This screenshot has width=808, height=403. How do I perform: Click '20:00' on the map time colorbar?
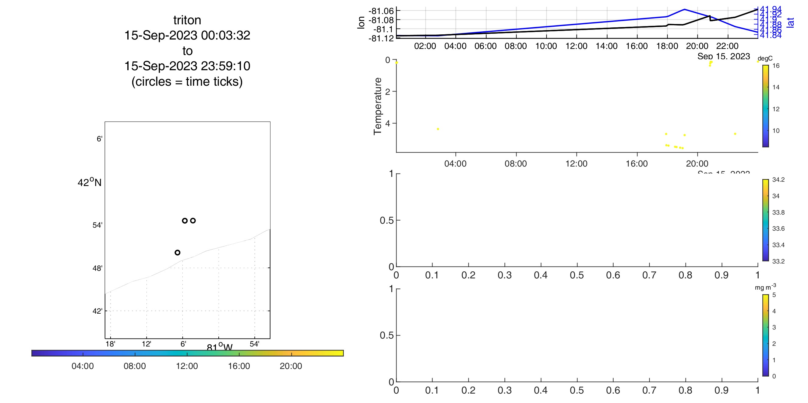pos(291,366)
